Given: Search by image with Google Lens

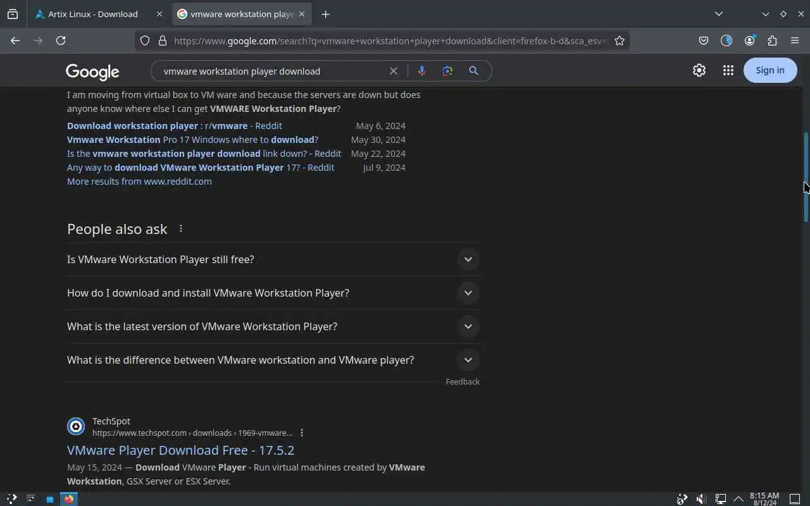Looking at the screenshot, I should coord(447,71).
